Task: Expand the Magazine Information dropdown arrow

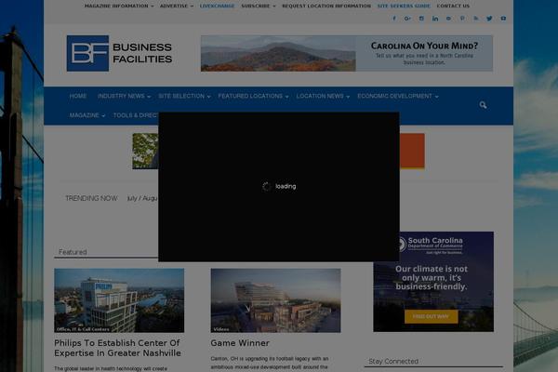Action: [x=153, y=7]
